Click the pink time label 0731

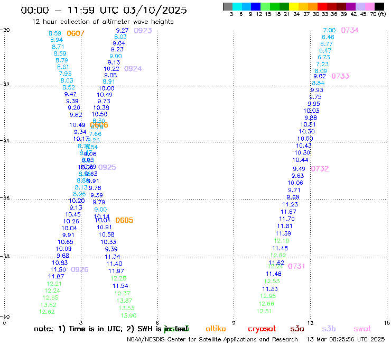[x=296, y=266]
